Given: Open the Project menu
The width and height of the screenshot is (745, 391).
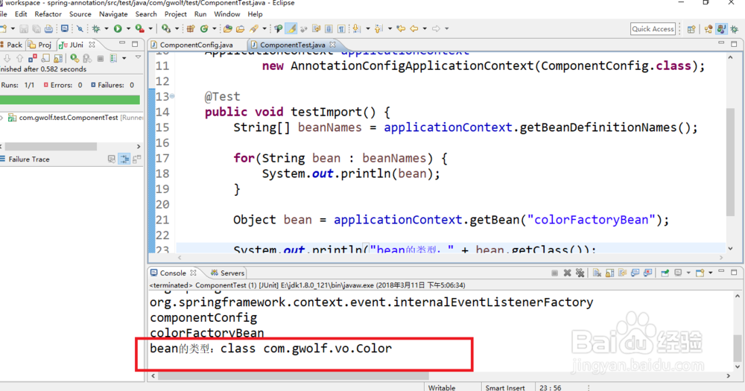Looking at the screenshot, I should (x=175, y=14).
